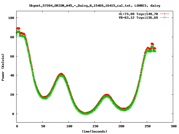Select legend entry XL-73.89 Tsys:149.70

(x=138, y=14)
